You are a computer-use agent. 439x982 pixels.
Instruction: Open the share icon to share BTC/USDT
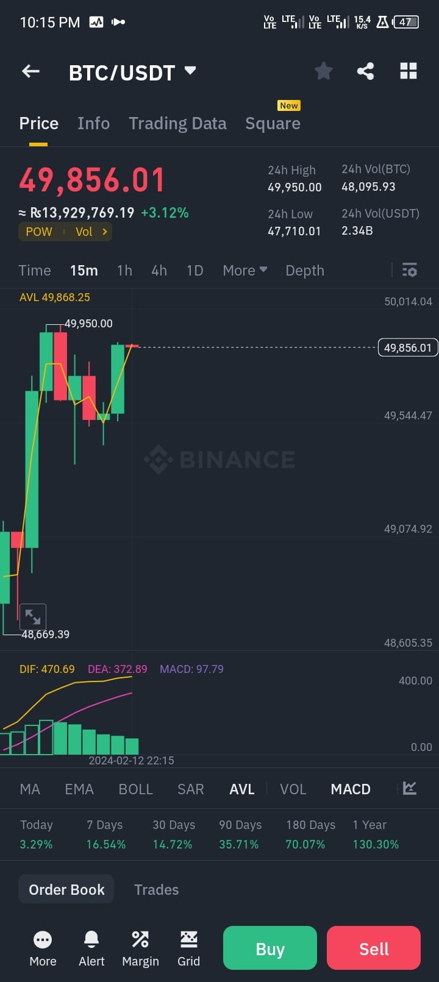click(366, 71)
